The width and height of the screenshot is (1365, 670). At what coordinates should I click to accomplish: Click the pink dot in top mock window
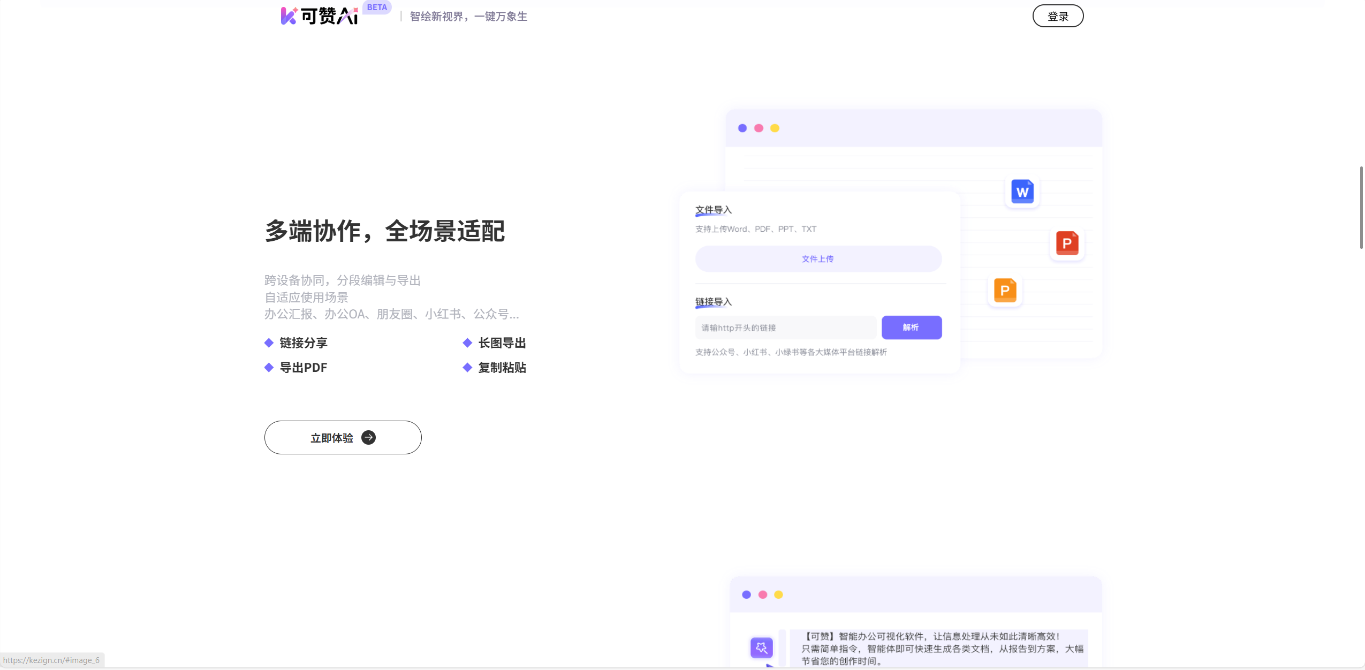point(758,128)
